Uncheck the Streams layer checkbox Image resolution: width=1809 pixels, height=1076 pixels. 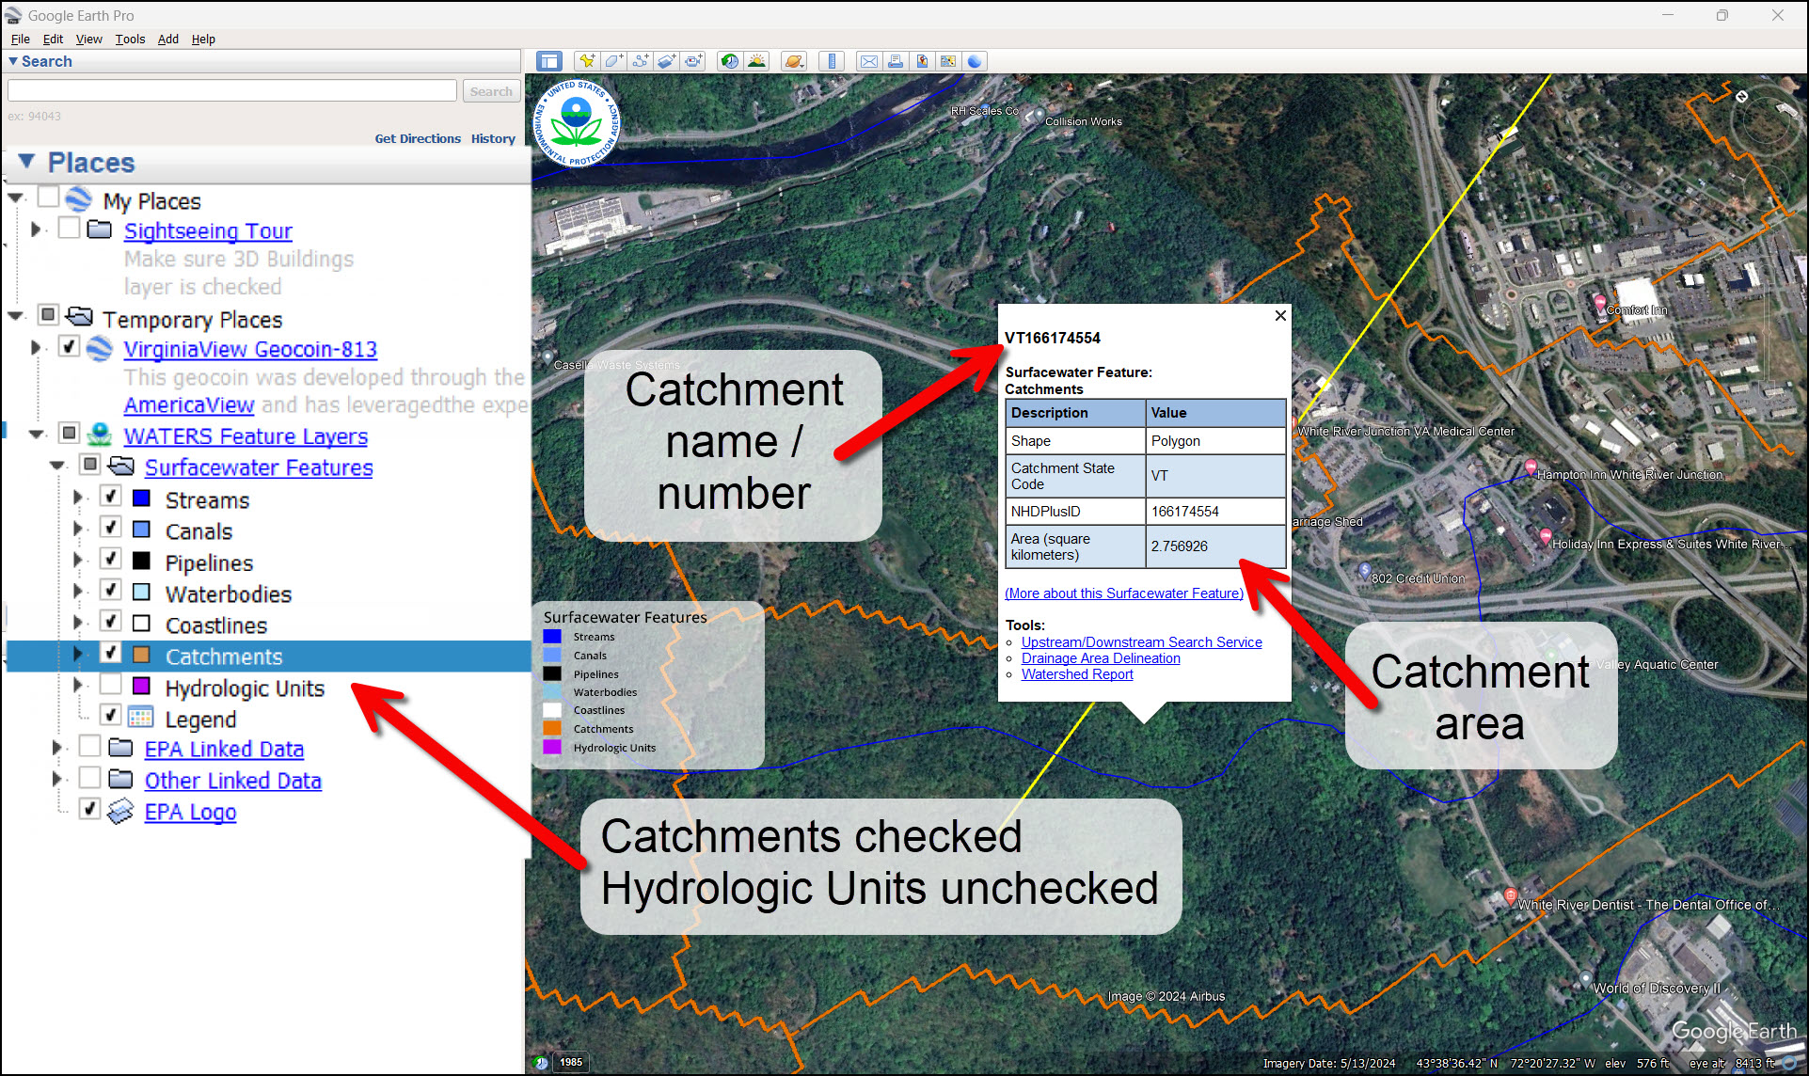click(x=111, y=496)
